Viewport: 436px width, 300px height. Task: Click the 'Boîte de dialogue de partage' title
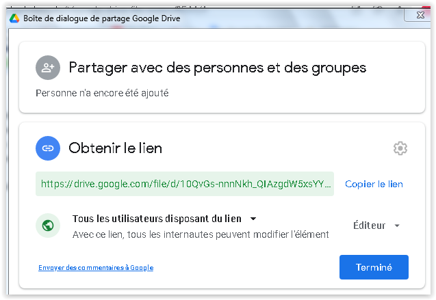click(102, 18)
